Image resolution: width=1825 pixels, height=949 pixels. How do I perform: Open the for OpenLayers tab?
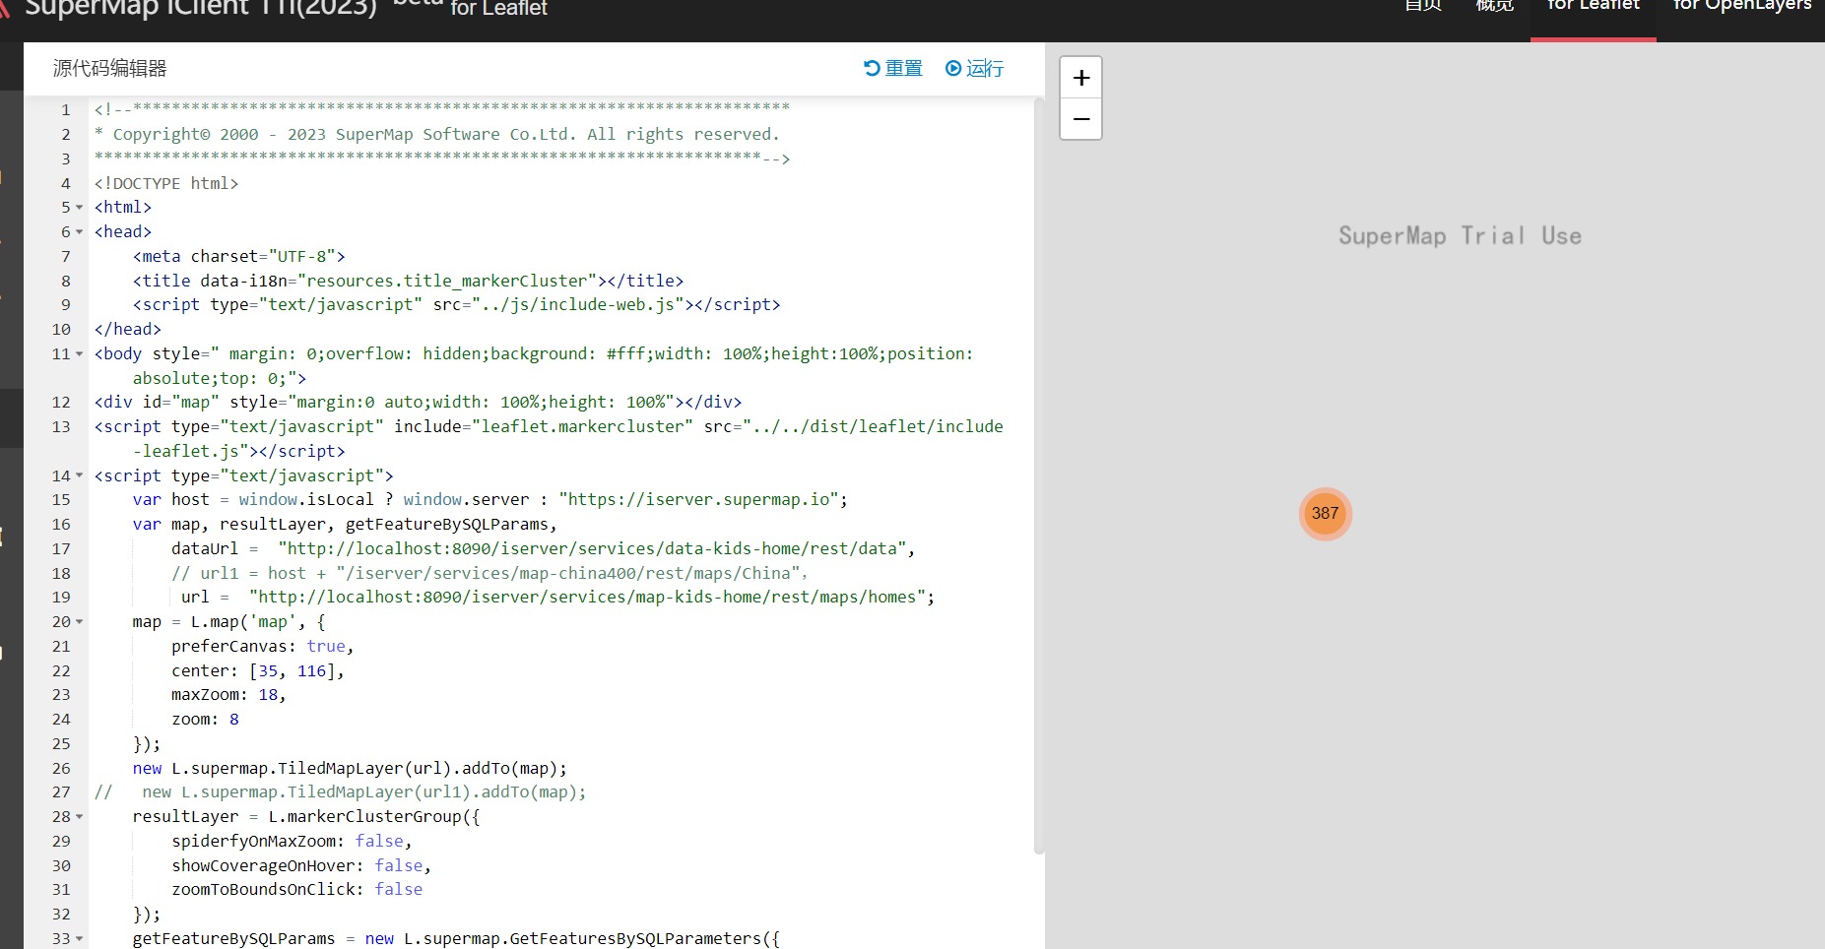coord(1741,8)
